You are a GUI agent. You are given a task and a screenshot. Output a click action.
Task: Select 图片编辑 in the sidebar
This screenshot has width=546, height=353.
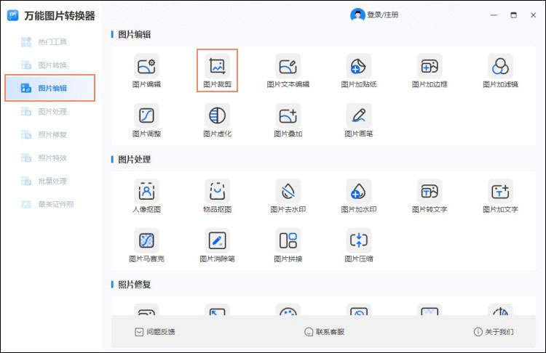[x=50, y=88]
